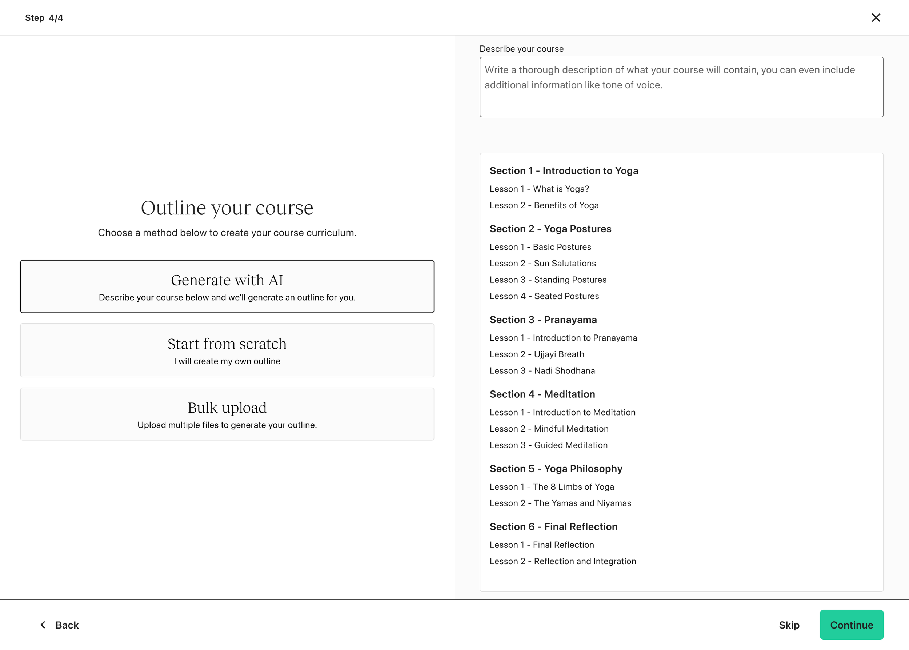Click the Guided Meditation lesson
This screenshot has height=650, width=909.
coord(548,445)
